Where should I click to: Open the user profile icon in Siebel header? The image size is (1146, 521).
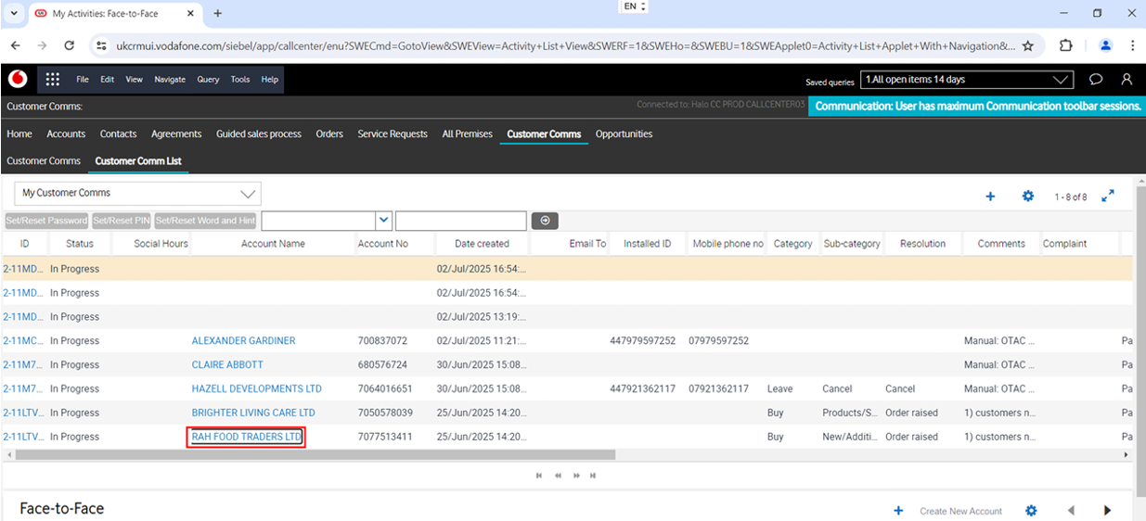click(1127, 80)
